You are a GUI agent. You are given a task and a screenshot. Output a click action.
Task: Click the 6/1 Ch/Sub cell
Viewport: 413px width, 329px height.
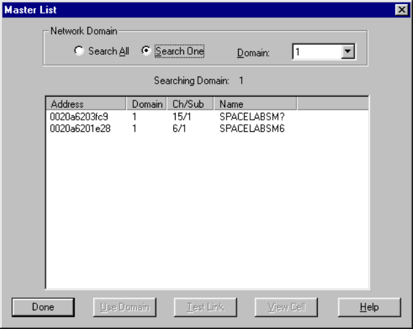pyautogui.click(x=179, y=129)
